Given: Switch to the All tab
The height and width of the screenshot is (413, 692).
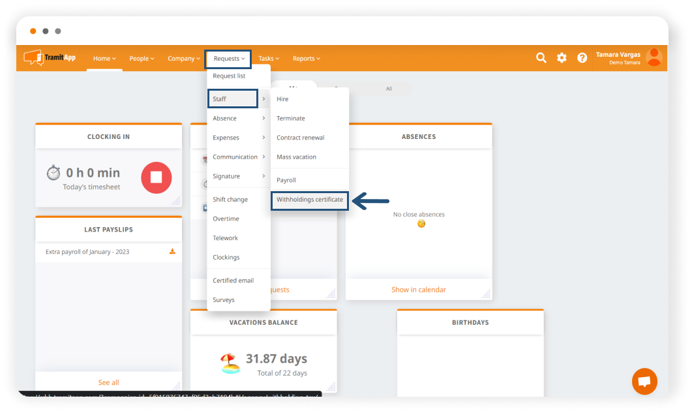Looking at the screenshot, I should click(389, 89).
